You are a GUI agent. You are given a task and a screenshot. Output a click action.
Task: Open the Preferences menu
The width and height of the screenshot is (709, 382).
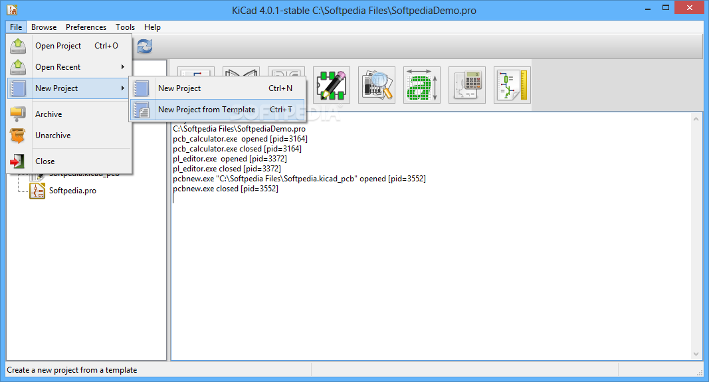pos(86,27)
